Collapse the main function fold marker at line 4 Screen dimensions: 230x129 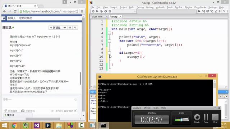[x=109, y=33]
